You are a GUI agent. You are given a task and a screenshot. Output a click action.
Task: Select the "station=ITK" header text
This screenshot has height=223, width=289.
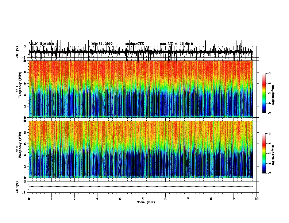click(x=135, y=44)
